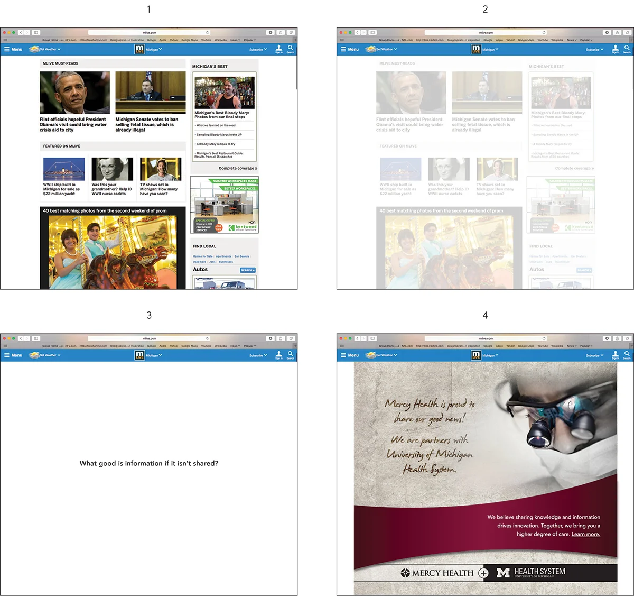The image size is (634, 597).
Task: Open the WWII nurse cadets photo in screenshot 1
Action: 112,169
